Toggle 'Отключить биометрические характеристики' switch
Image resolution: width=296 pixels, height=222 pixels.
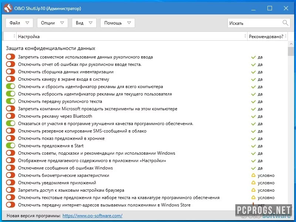click(10, 175)
